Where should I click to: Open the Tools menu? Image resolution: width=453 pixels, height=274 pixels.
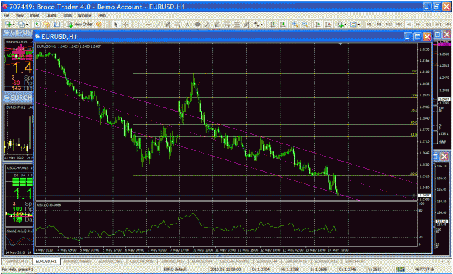[x=67, y=15]
